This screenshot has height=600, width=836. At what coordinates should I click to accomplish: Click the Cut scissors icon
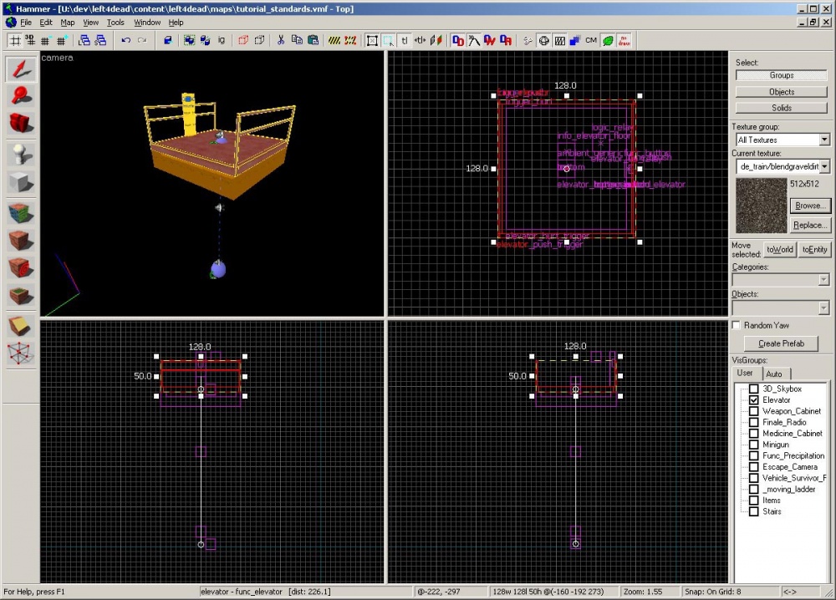pos(281,40)
